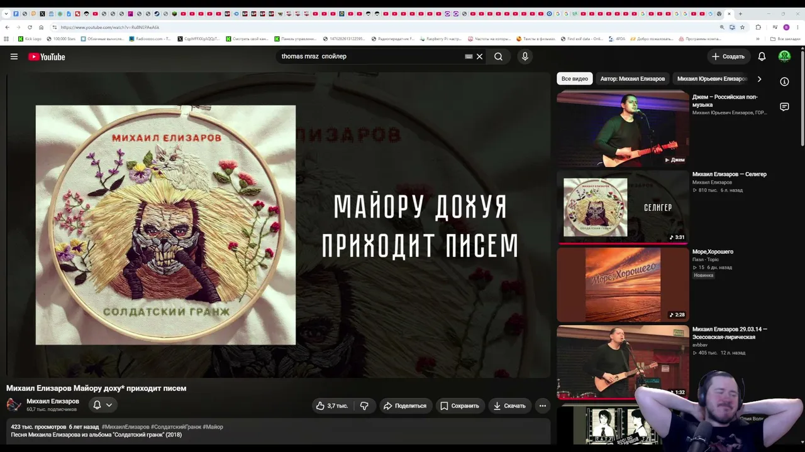Open the page zoom magnifier icon

coord(722,27)
